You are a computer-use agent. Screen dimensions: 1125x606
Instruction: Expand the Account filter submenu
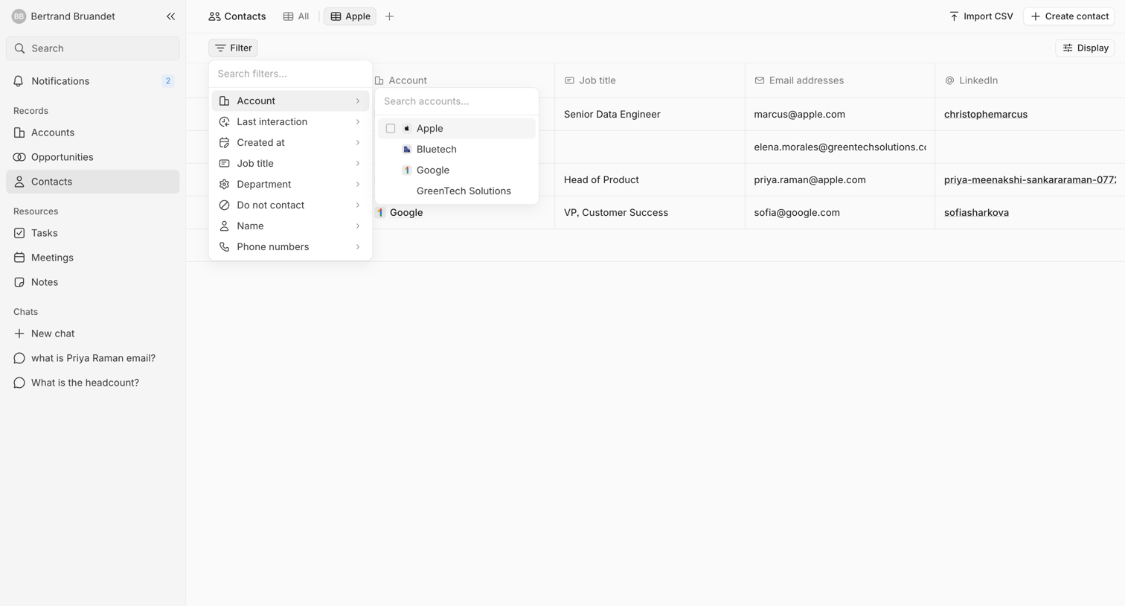290,101
